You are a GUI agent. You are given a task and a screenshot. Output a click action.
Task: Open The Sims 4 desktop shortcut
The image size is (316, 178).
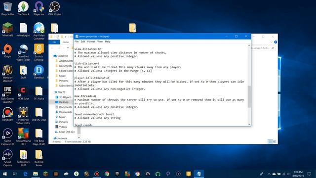coord(23,8)
